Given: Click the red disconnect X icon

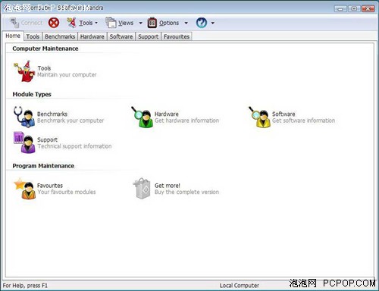Looking at the screenshot, I should tap(54, 23).
